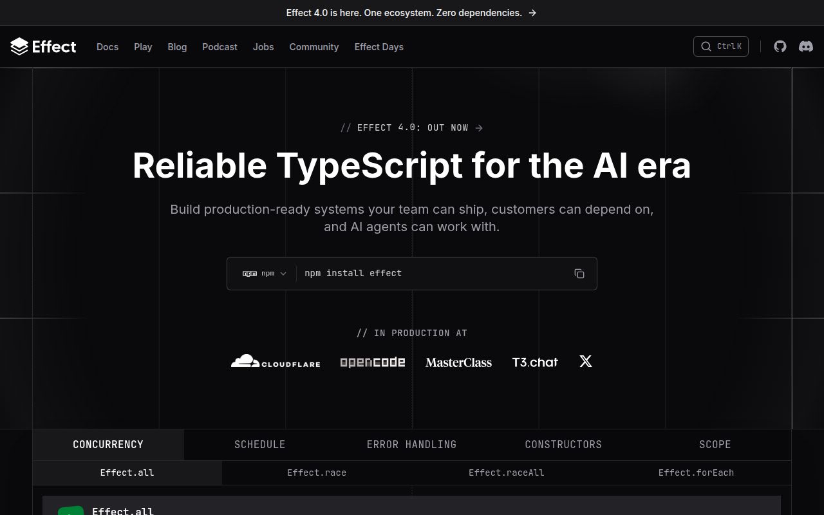Select the Effect.raceAll sub-tab

coord(507,473)
